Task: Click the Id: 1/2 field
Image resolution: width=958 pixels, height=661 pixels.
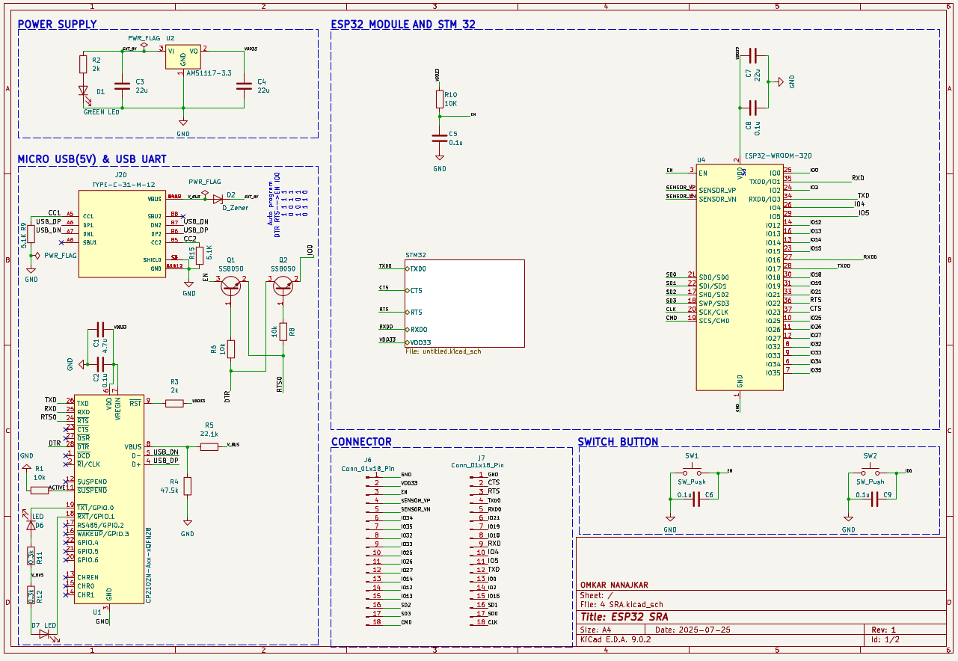Action: point(885,640)
